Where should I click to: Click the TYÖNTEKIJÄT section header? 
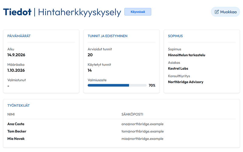pos(19,105)
